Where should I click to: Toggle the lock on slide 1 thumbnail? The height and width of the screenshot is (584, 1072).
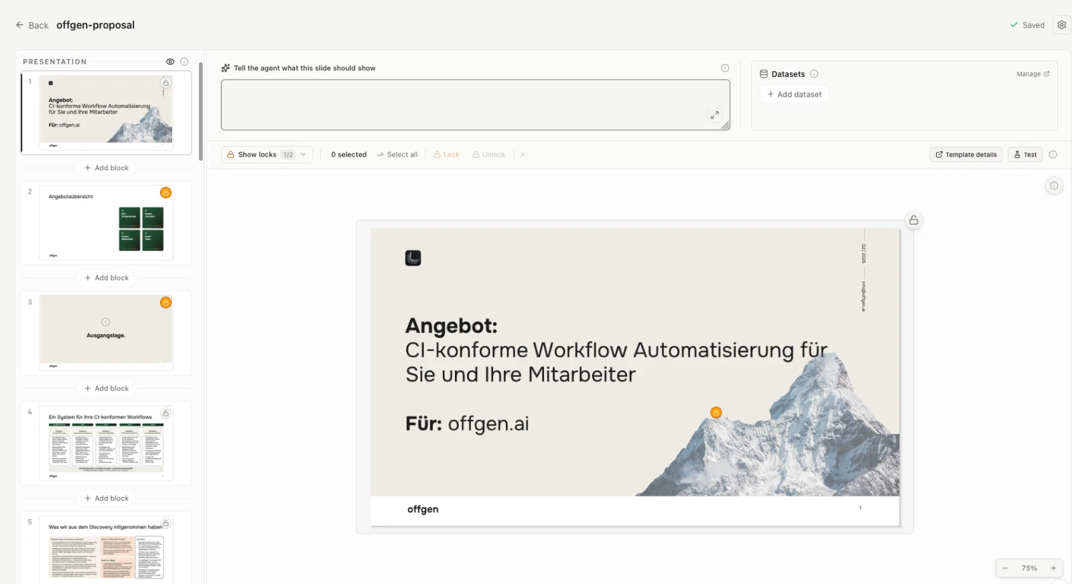(165, 82)
